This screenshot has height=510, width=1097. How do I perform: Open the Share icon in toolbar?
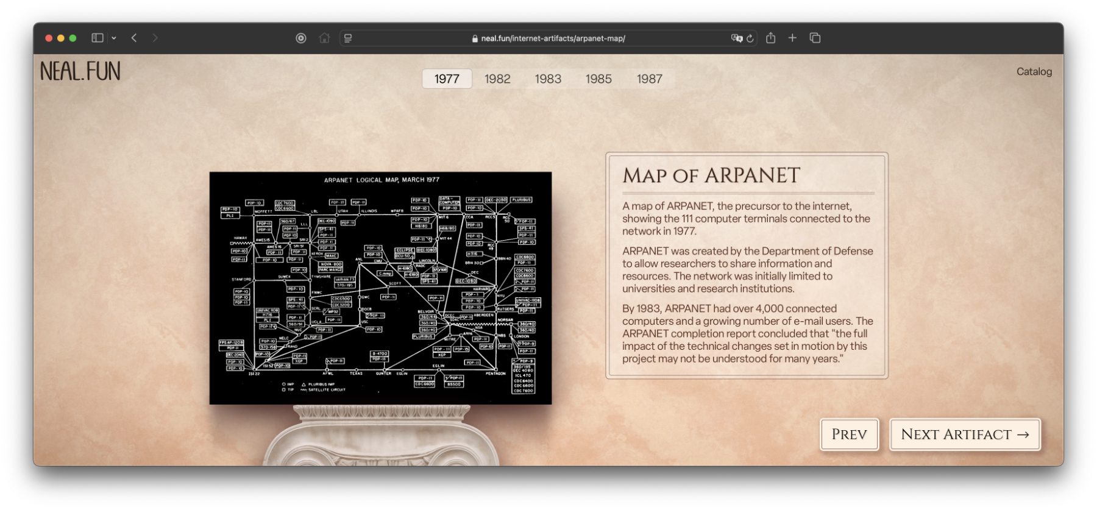(x=770, y=38)
